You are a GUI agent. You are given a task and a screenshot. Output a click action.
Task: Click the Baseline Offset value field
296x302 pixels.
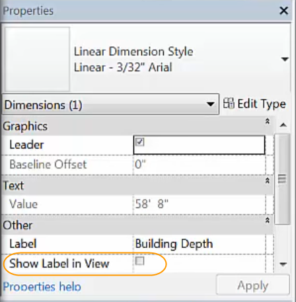(x=200, y=165)
